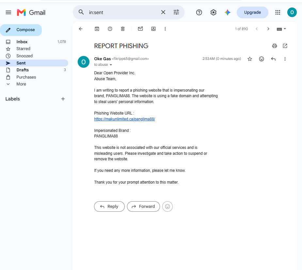Add emoji reaction next to Forward

pos(167,207)
